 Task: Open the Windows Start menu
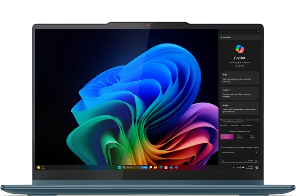(119, 168)
